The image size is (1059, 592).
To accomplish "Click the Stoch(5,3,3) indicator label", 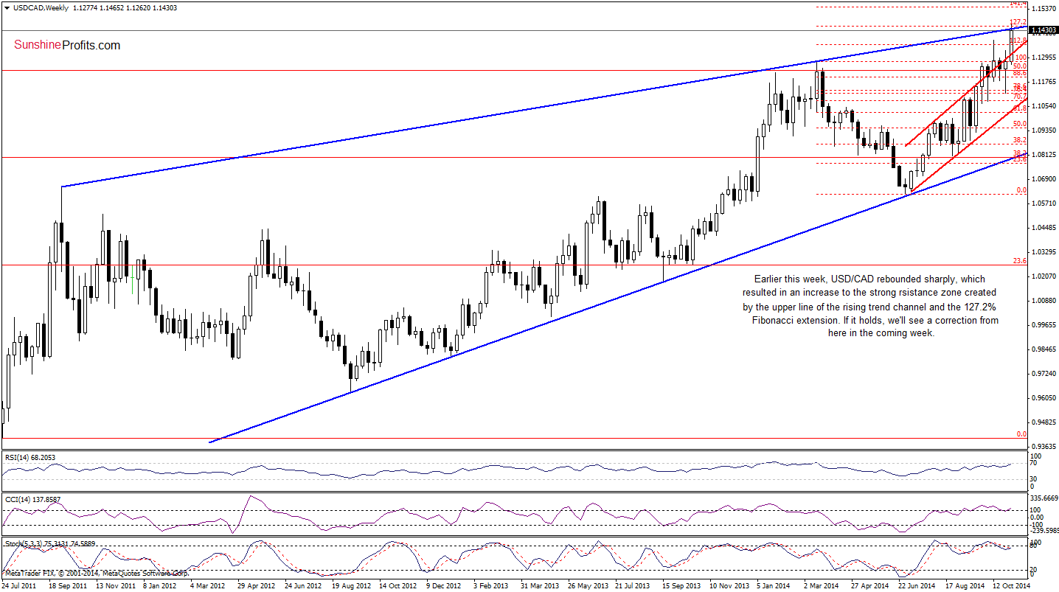I will 49,544.
